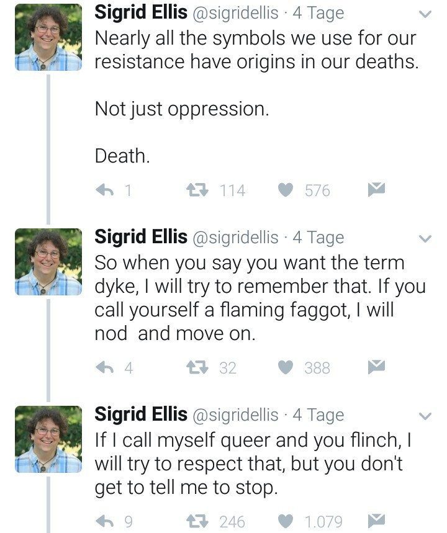View the first tweet's profile picture
447x533 pixels.
pos(48,37)
